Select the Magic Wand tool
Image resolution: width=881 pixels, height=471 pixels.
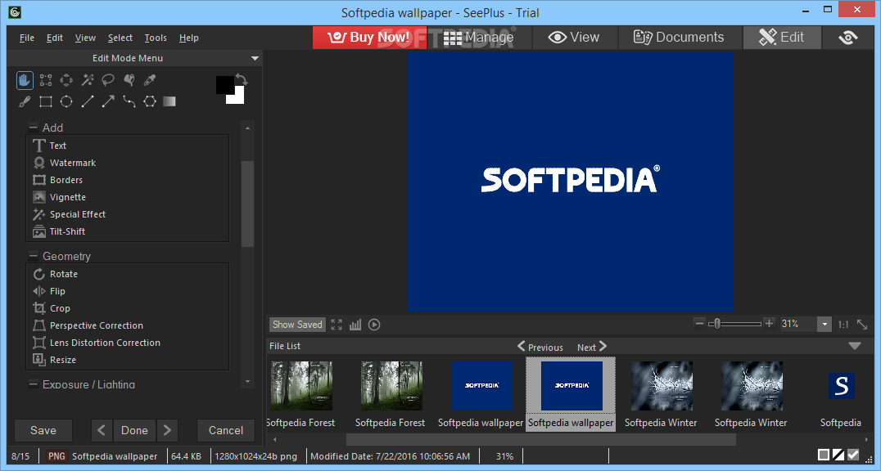tap(87, 80)
